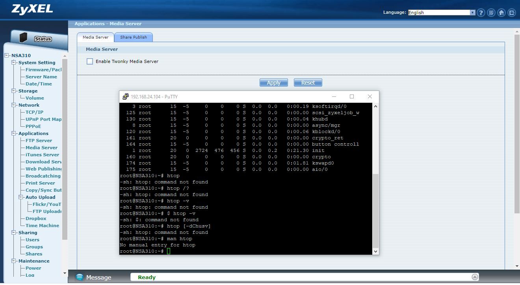Open Date/Time settings in sidebar

[39, 84]
